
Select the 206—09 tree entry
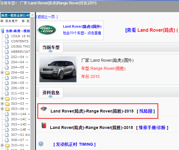(20, 88)
